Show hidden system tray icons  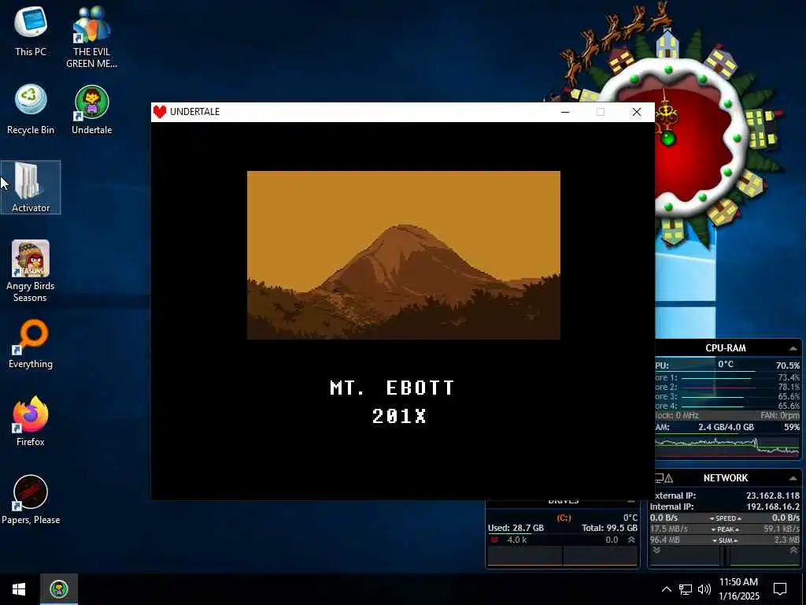(x=666, y=589)
